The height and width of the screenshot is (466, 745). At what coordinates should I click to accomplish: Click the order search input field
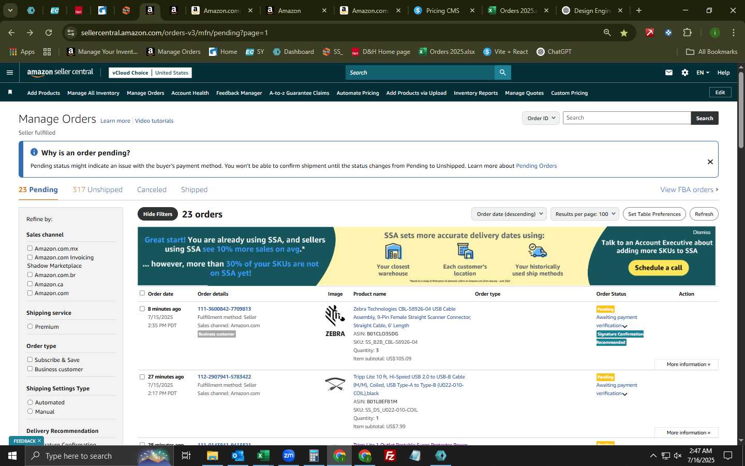[x=627, y=118]
